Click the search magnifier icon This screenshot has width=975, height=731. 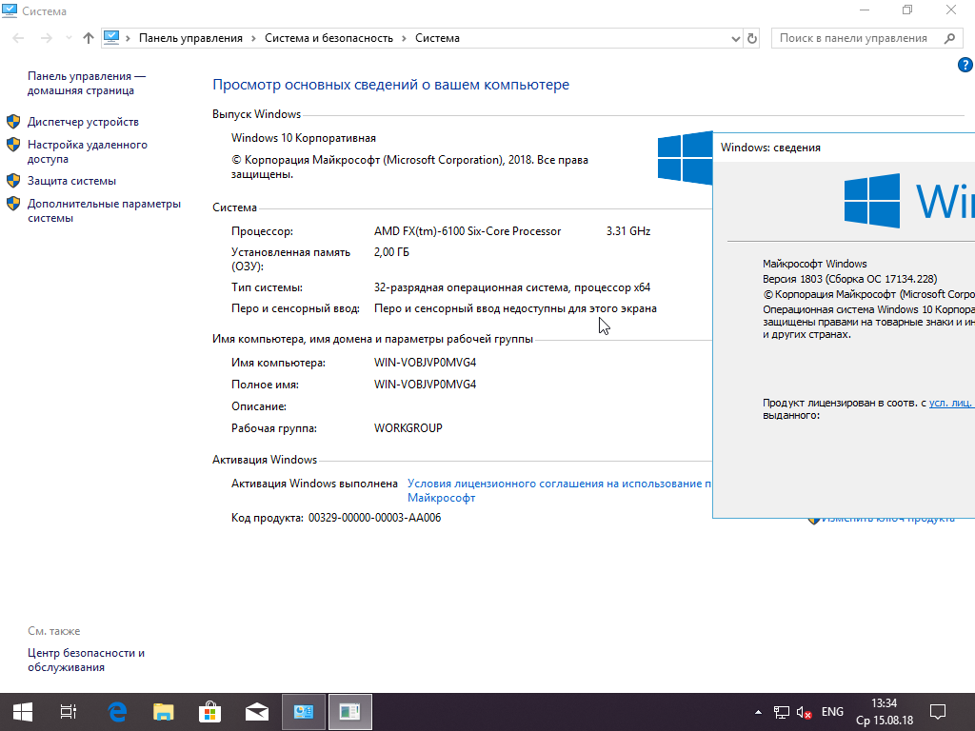pyautogui.click(x=949, y=38)
